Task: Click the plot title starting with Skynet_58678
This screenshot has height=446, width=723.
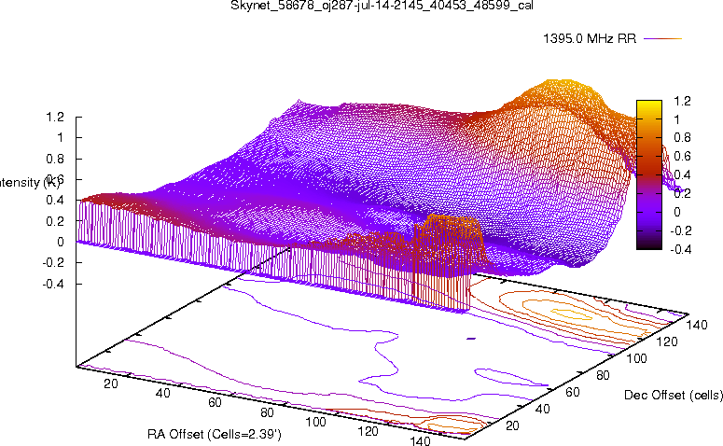Action: (382, 6)
